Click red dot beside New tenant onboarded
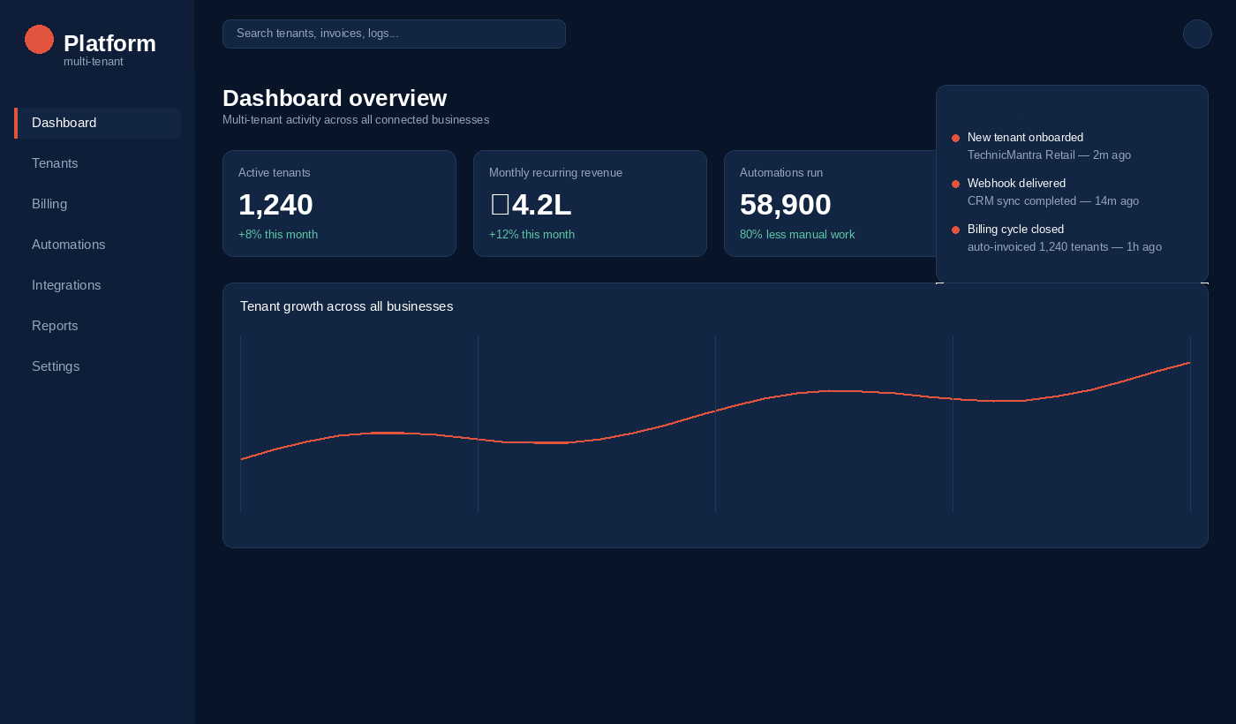Viewport: 1236px width, 724px height. pyautogui.click(x=955, y=138)
